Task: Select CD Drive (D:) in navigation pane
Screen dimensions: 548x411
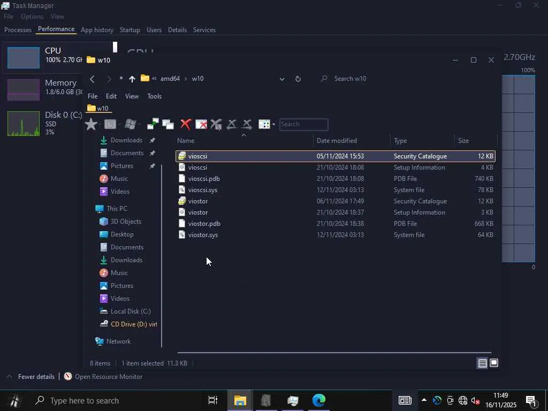Action: pos(128,324)
